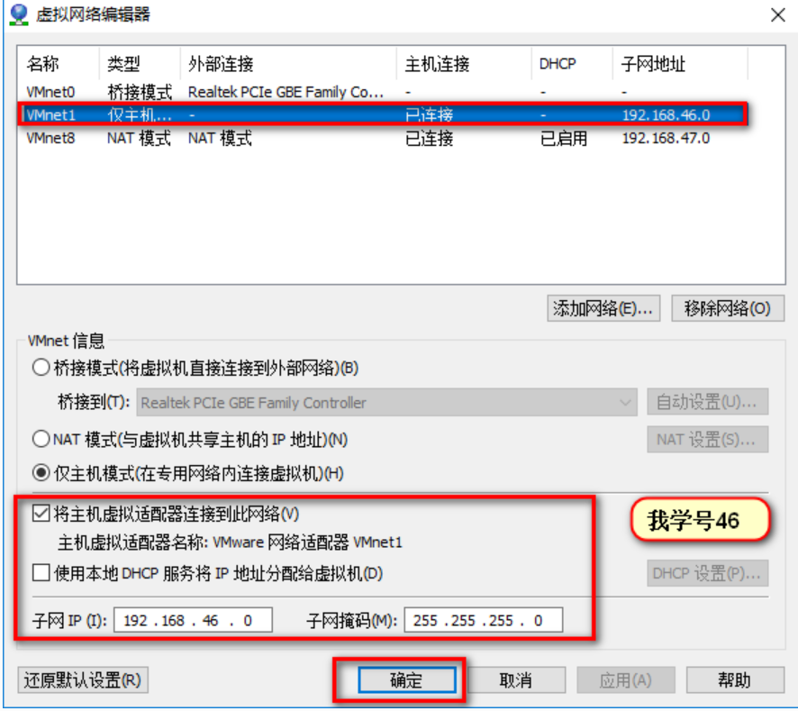Open 帮助 button
The width and height of the screenshot is (798, 711).
(x=735, y=680)
